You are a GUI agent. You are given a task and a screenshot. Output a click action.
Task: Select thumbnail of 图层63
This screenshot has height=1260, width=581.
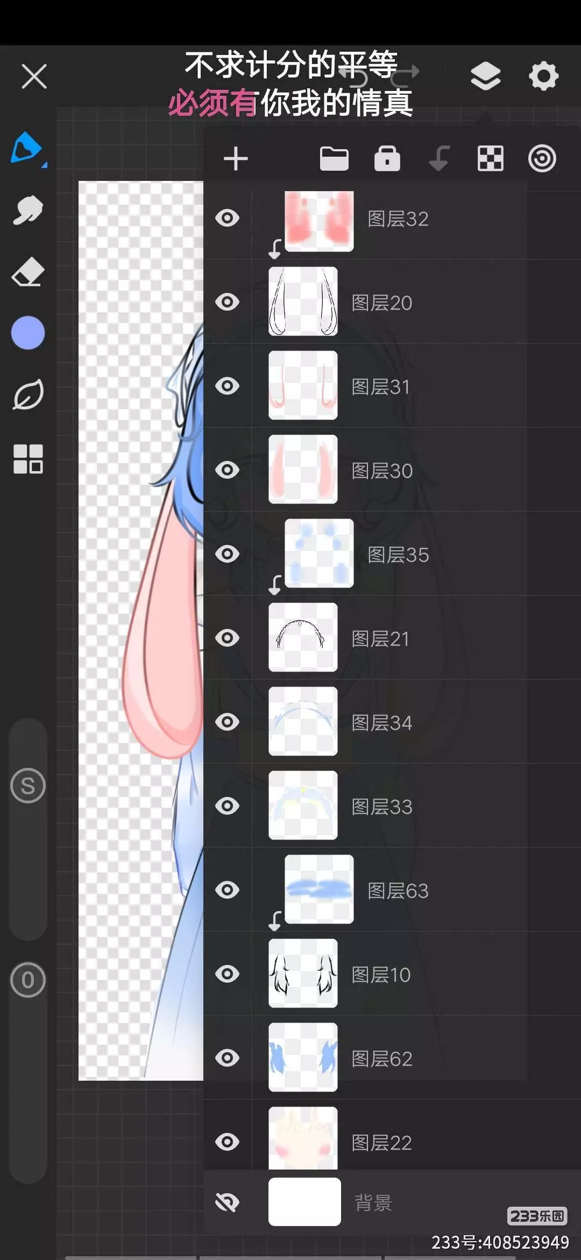(319, 890)
